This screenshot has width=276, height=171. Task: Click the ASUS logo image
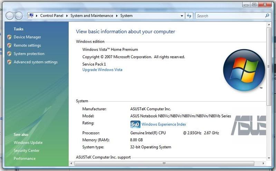pyautogui.click(x=249, y=125)
